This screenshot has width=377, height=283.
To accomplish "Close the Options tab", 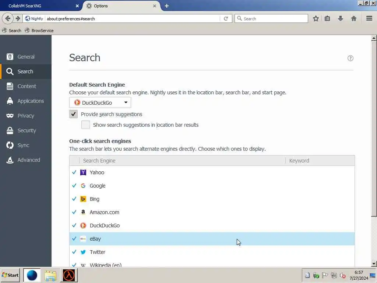I will click(155, 6).
